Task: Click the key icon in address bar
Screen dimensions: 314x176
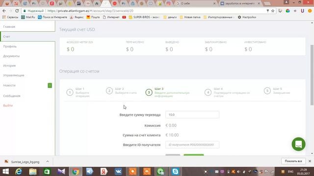Action: 267,11
